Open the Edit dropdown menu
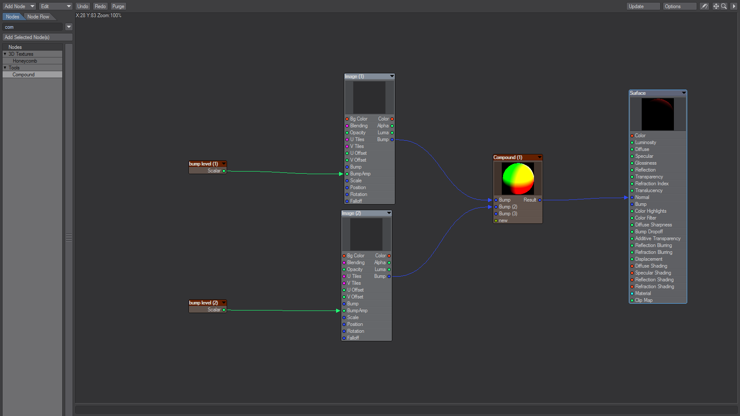Viewport: 740px width, 416px height. click(x=55, y=6)
